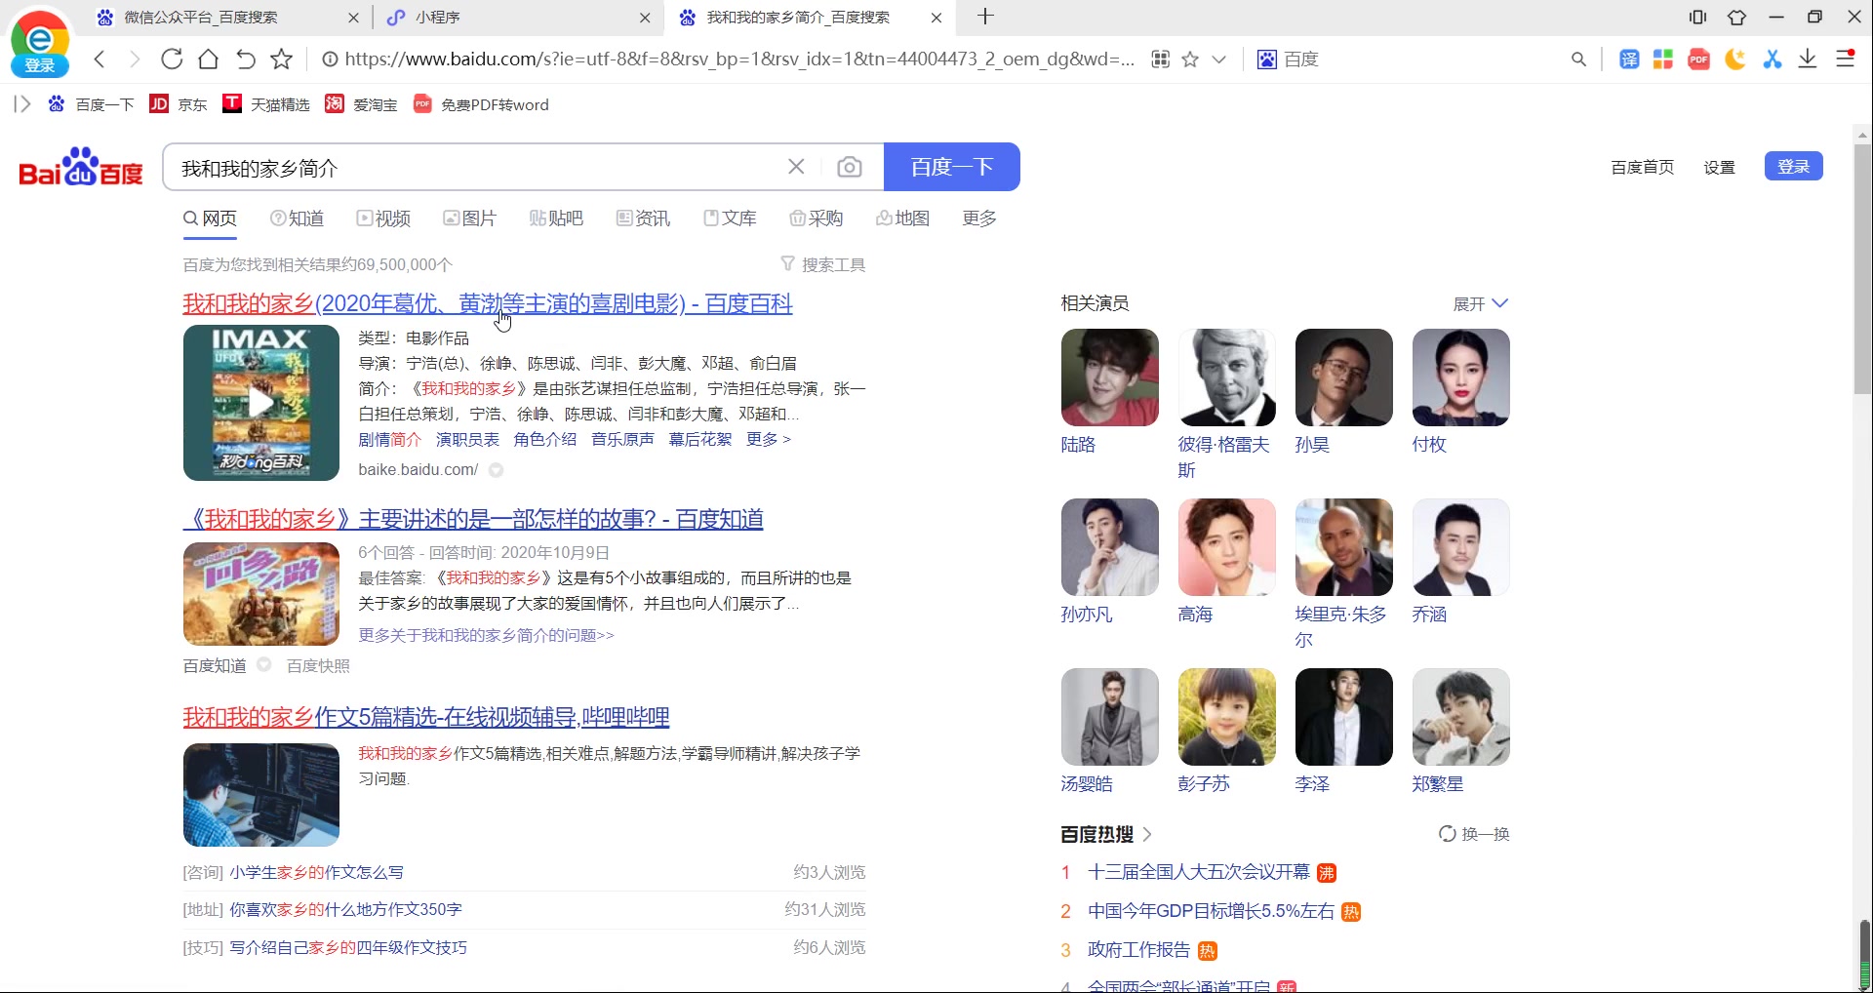Select the 地图 search category
1873x993 pixels.
pyautogui.click(x=902, y=218)
